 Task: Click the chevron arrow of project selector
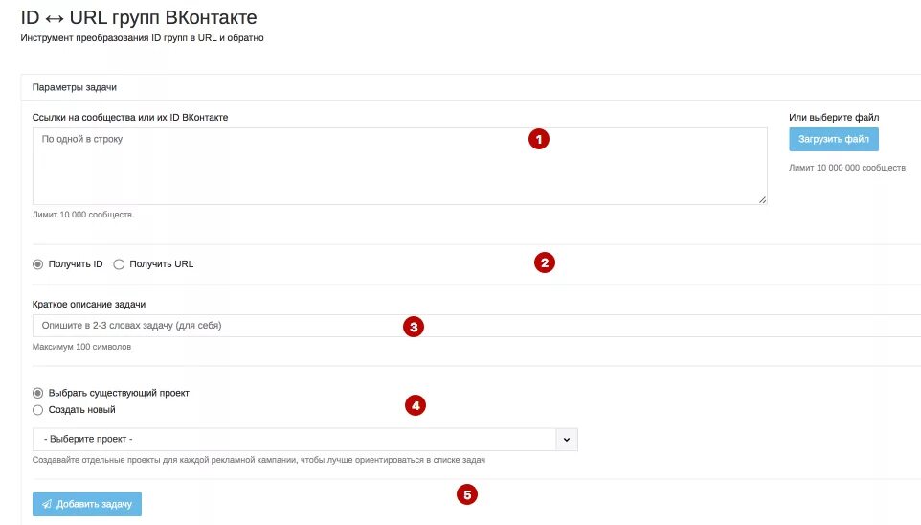[x=567, y=439]
